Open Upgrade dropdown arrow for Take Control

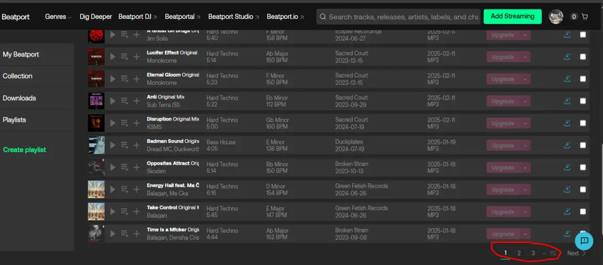pos(525,212)
